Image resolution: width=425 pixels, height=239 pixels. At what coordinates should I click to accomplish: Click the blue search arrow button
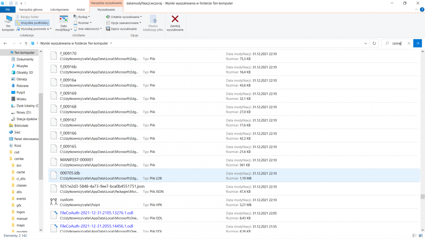click(x=417, y=43)
